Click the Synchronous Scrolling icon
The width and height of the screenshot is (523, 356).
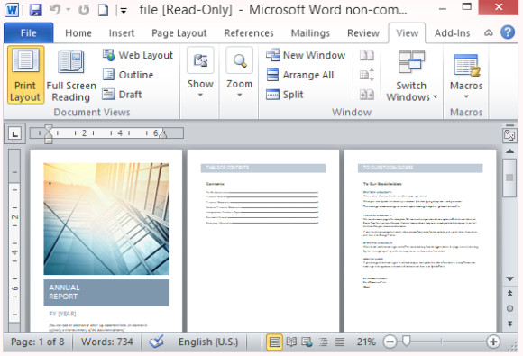(x=367, y=75)
